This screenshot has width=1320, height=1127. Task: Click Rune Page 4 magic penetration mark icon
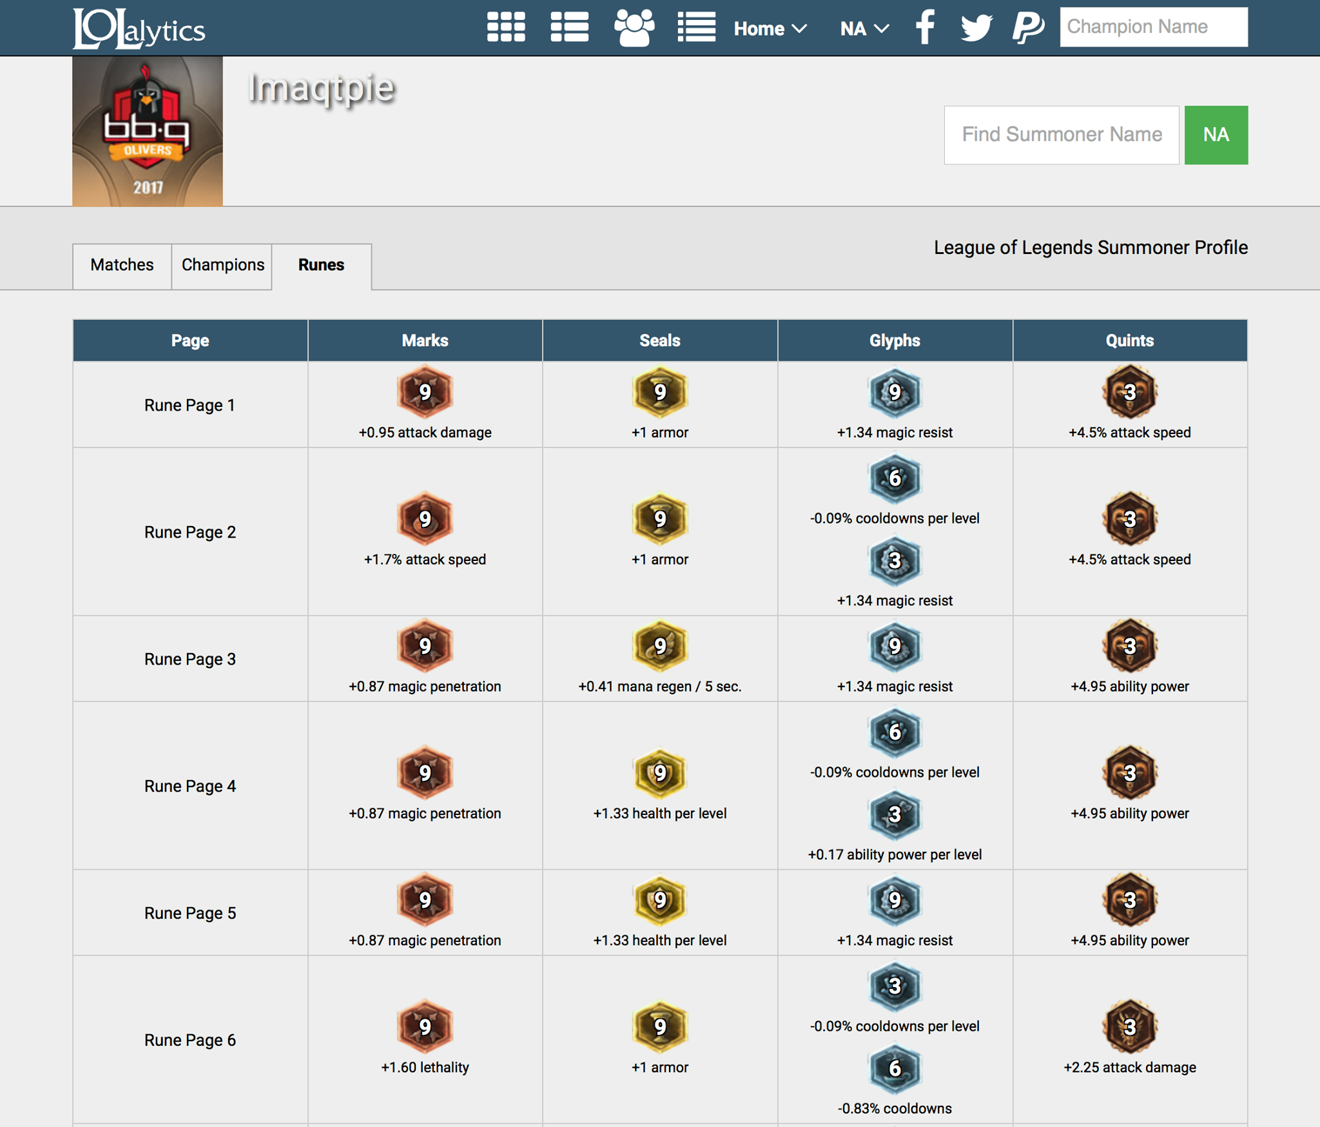tap(425, 772)
